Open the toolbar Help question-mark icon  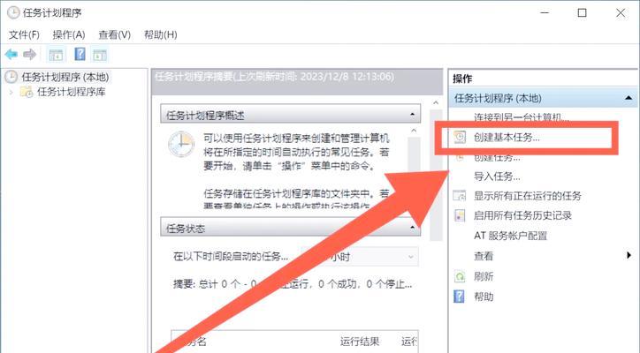(x=80, y=54)
